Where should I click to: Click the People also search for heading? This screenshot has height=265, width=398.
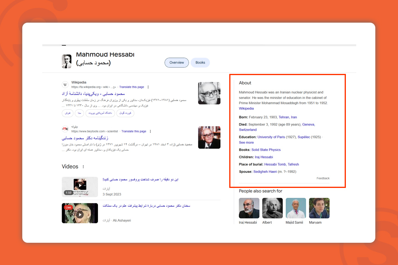(x=260, y=191)
